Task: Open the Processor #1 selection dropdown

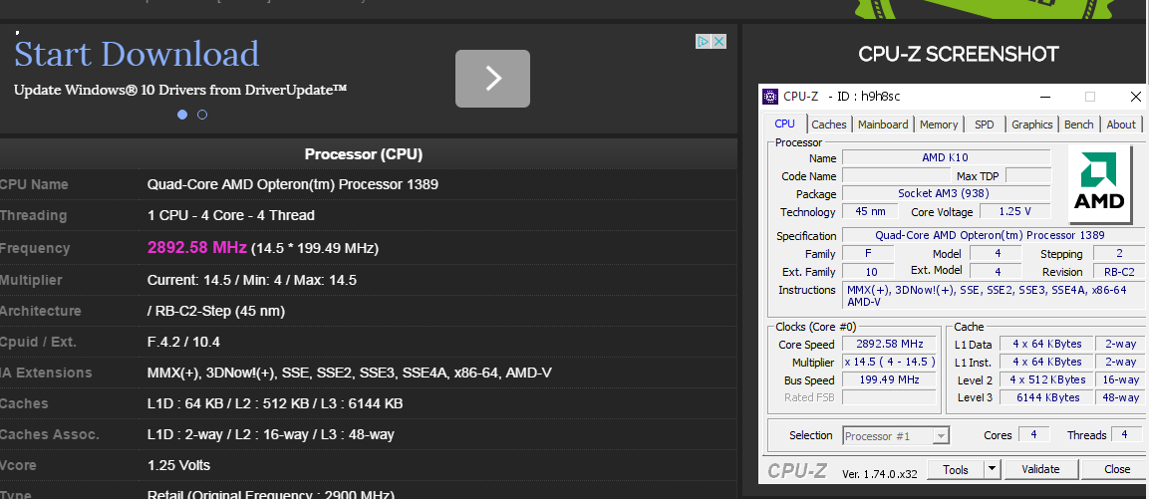Action: [896, 436]
